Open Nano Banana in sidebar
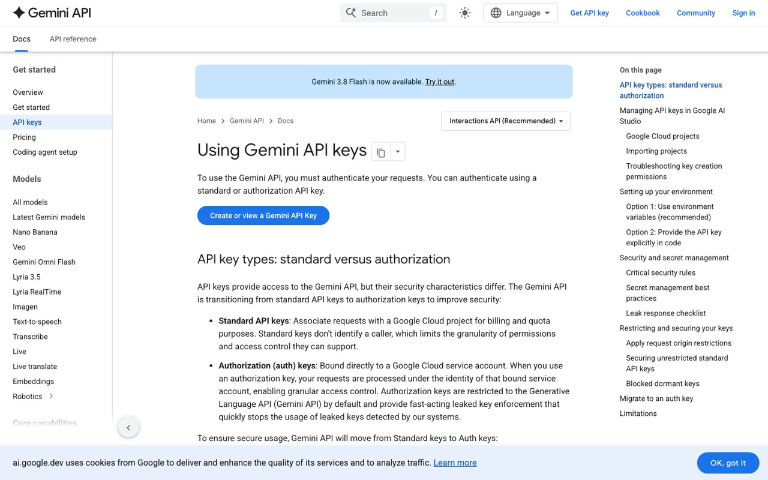 click(x=35, y=232)
